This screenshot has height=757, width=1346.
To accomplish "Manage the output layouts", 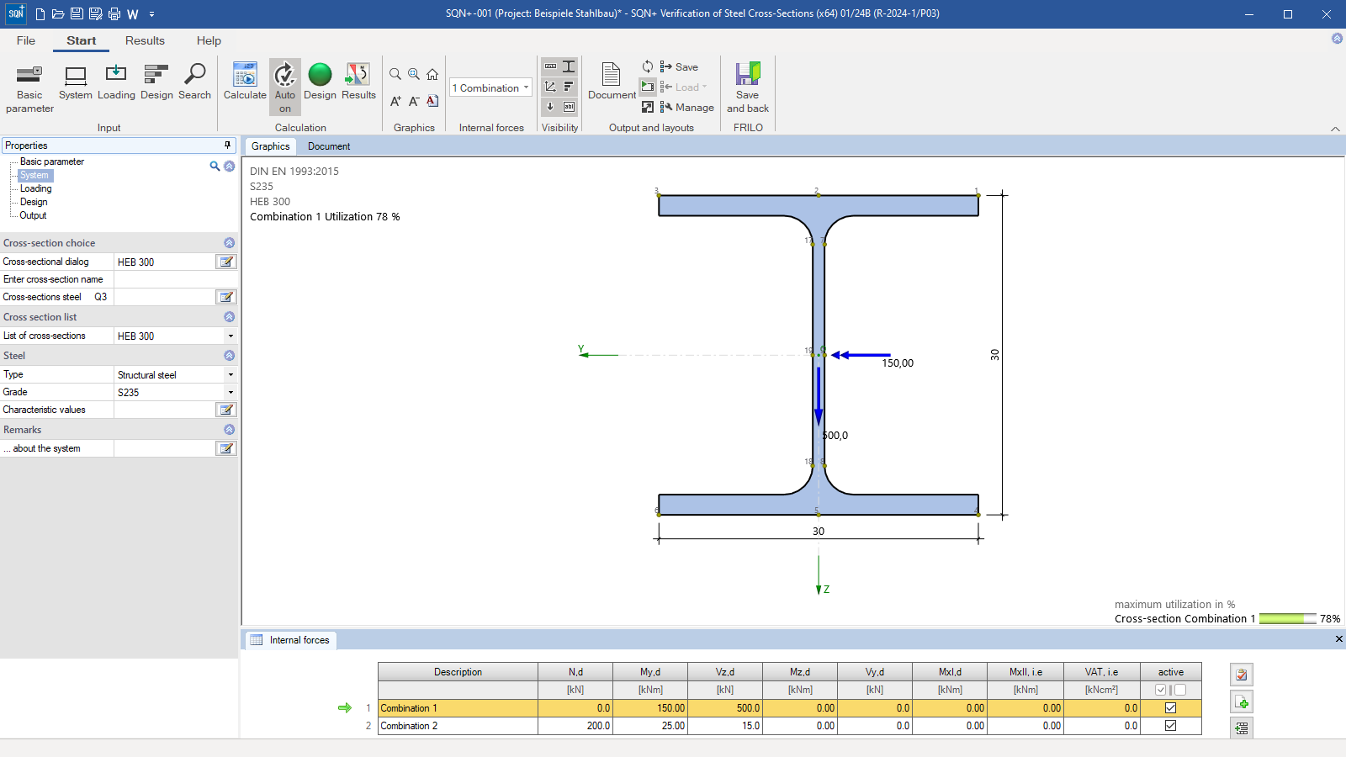I will (x=686, y=107).
